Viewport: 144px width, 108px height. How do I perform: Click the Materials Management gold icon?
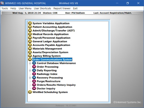(30, 49)
